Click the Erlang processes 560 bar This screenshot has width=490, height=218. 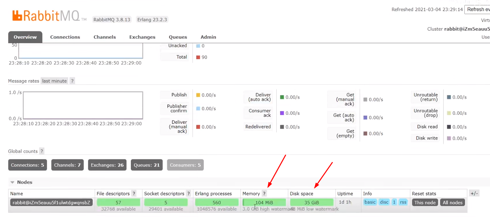tap(217, 202)
